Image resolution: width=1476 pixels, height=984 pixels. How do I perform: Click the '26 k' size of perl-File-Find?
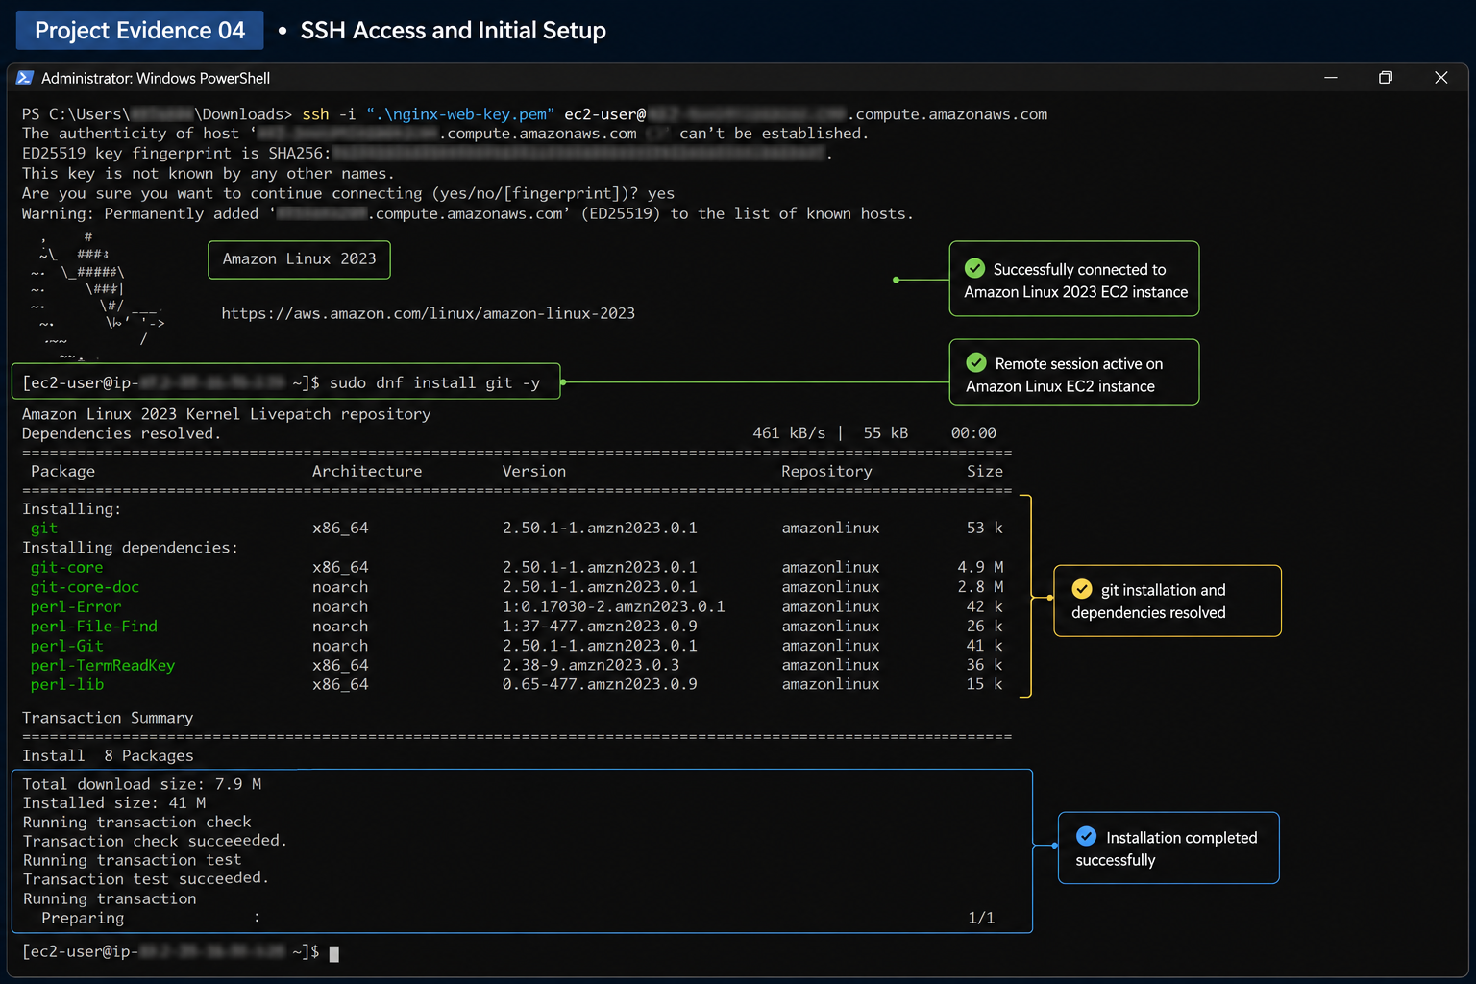coord(985,627)
